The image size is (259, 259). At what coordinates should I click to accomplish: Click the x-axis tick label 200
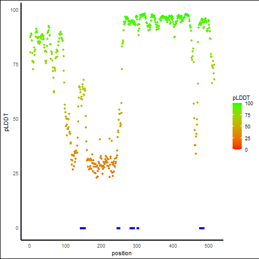[101, 246]
